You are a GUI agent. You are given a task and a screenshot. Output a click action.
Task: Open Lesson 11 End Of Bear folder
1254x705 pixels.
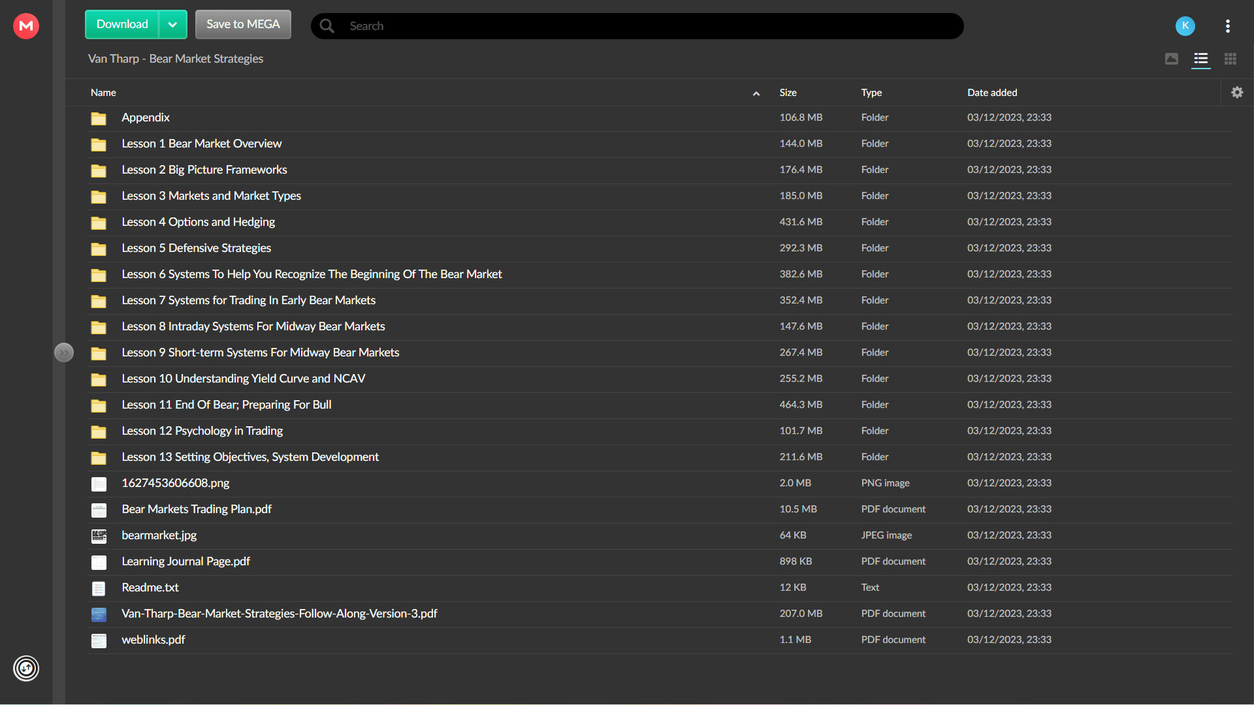coord(227,405)
